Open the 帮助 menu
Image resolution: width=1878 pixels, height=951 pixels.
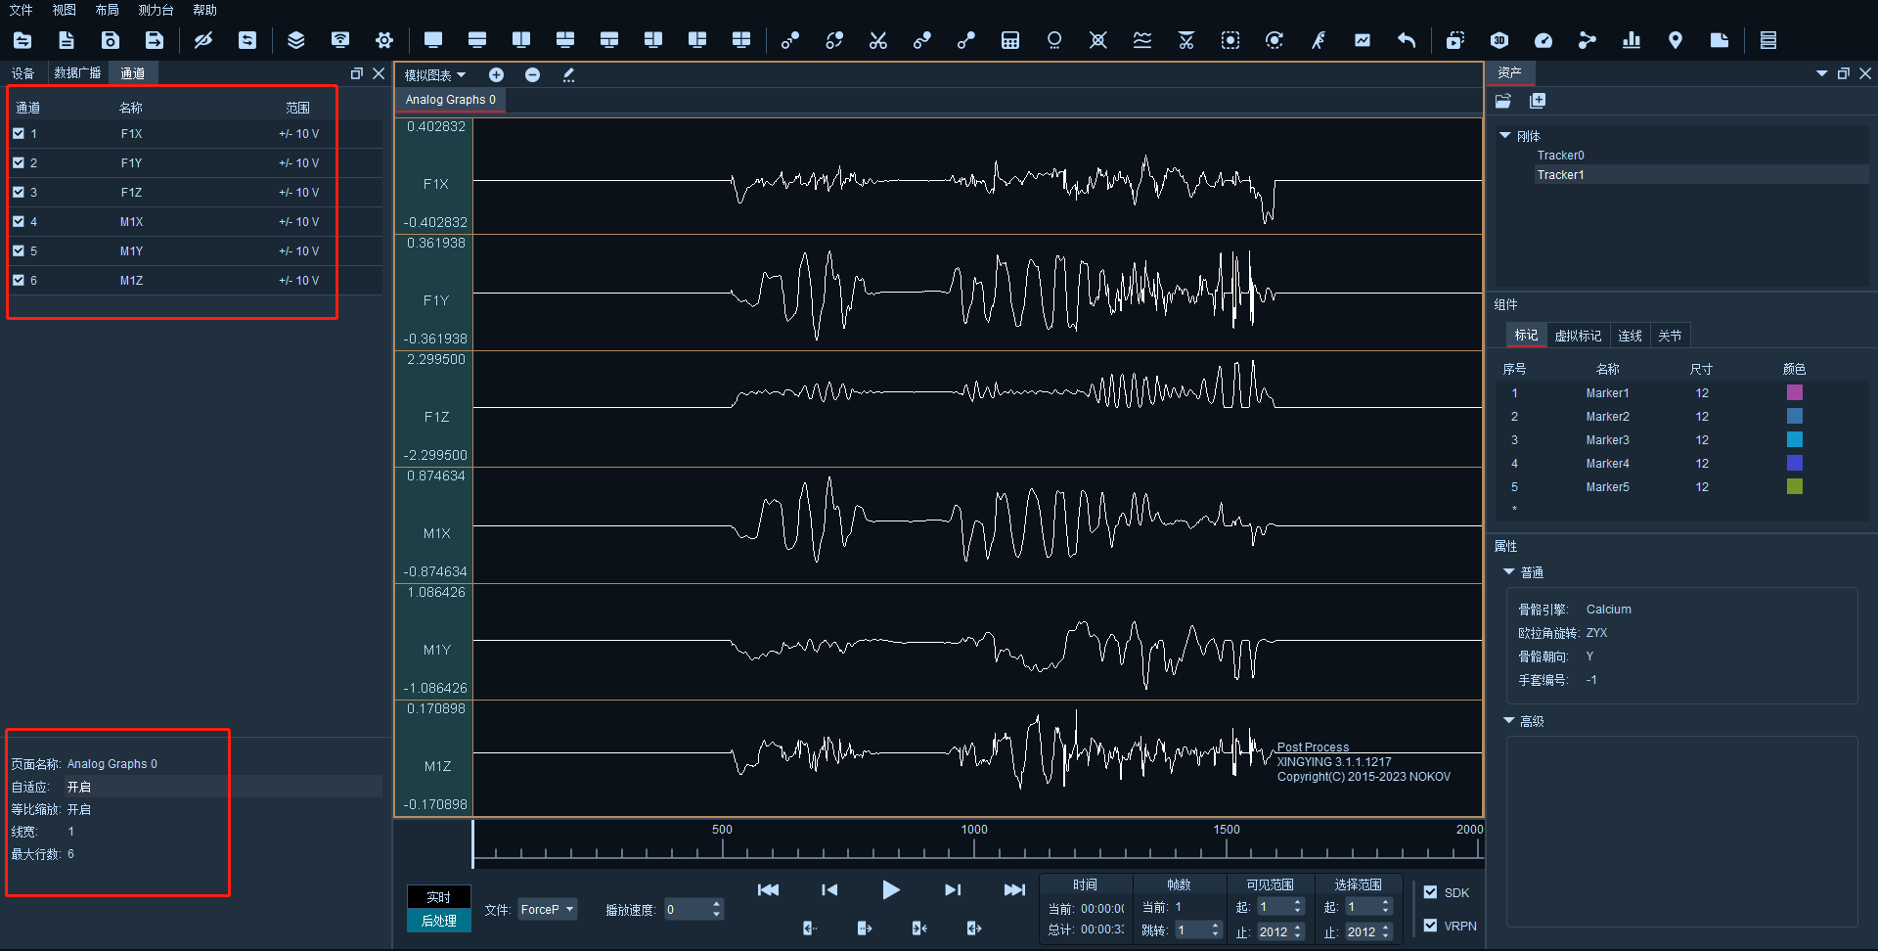[204, 10]
